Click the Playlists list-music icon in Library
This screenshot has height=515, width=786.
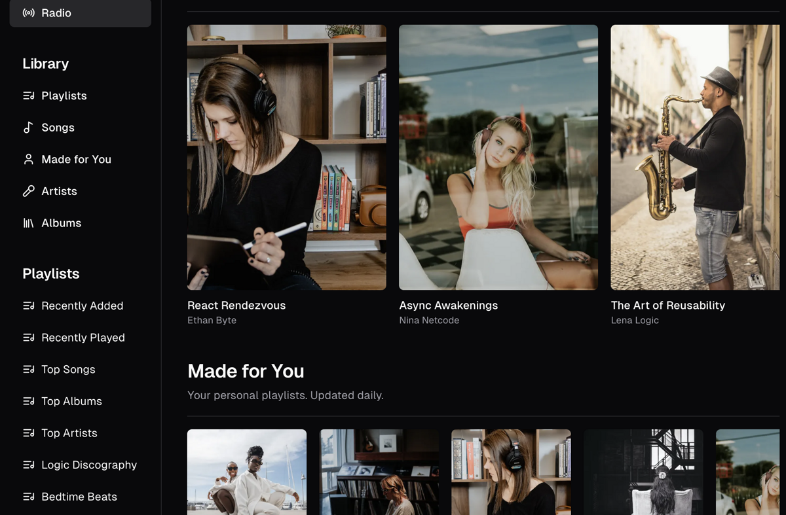click(29, 96)
